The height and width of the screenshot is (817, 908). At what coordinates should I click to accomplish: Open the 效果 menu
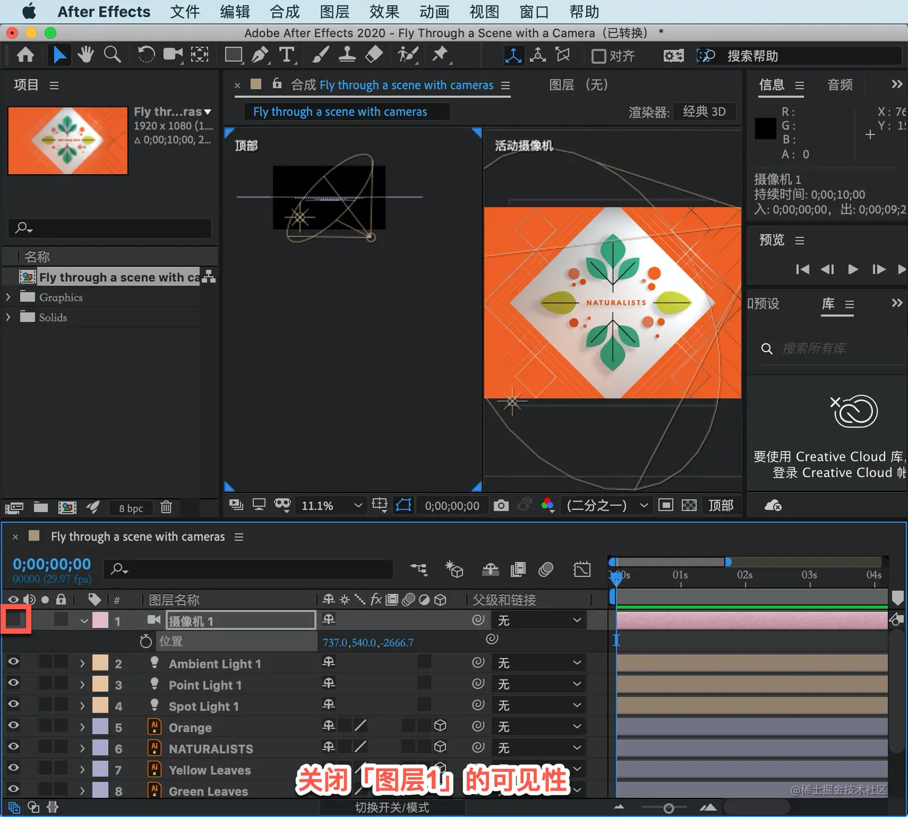coord(384,11)
